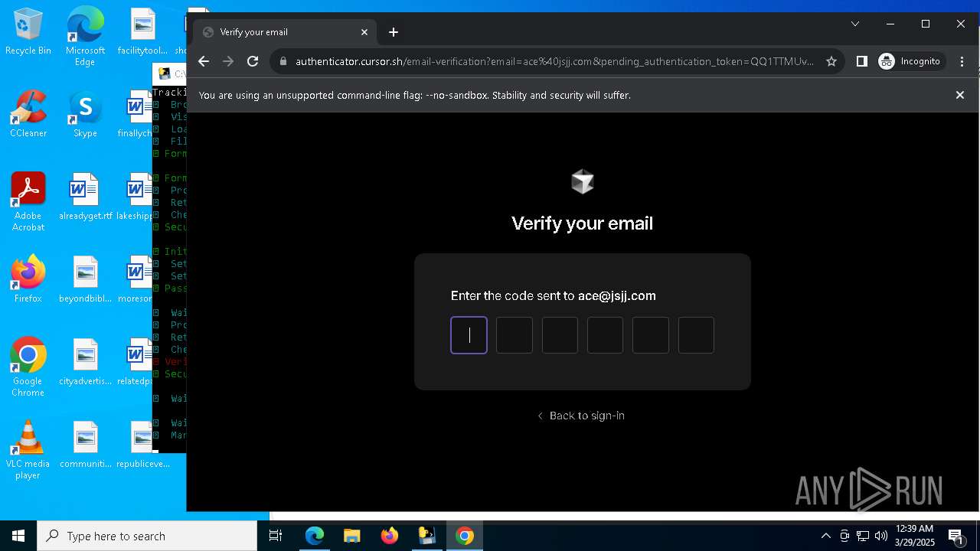Go back to the previous page in Chrome
The image size is (980, 551).
point(204,61)
